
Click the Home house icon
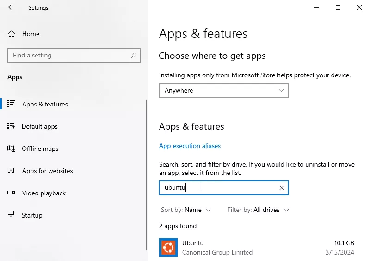pyautogui.click(x=12, y=34)
